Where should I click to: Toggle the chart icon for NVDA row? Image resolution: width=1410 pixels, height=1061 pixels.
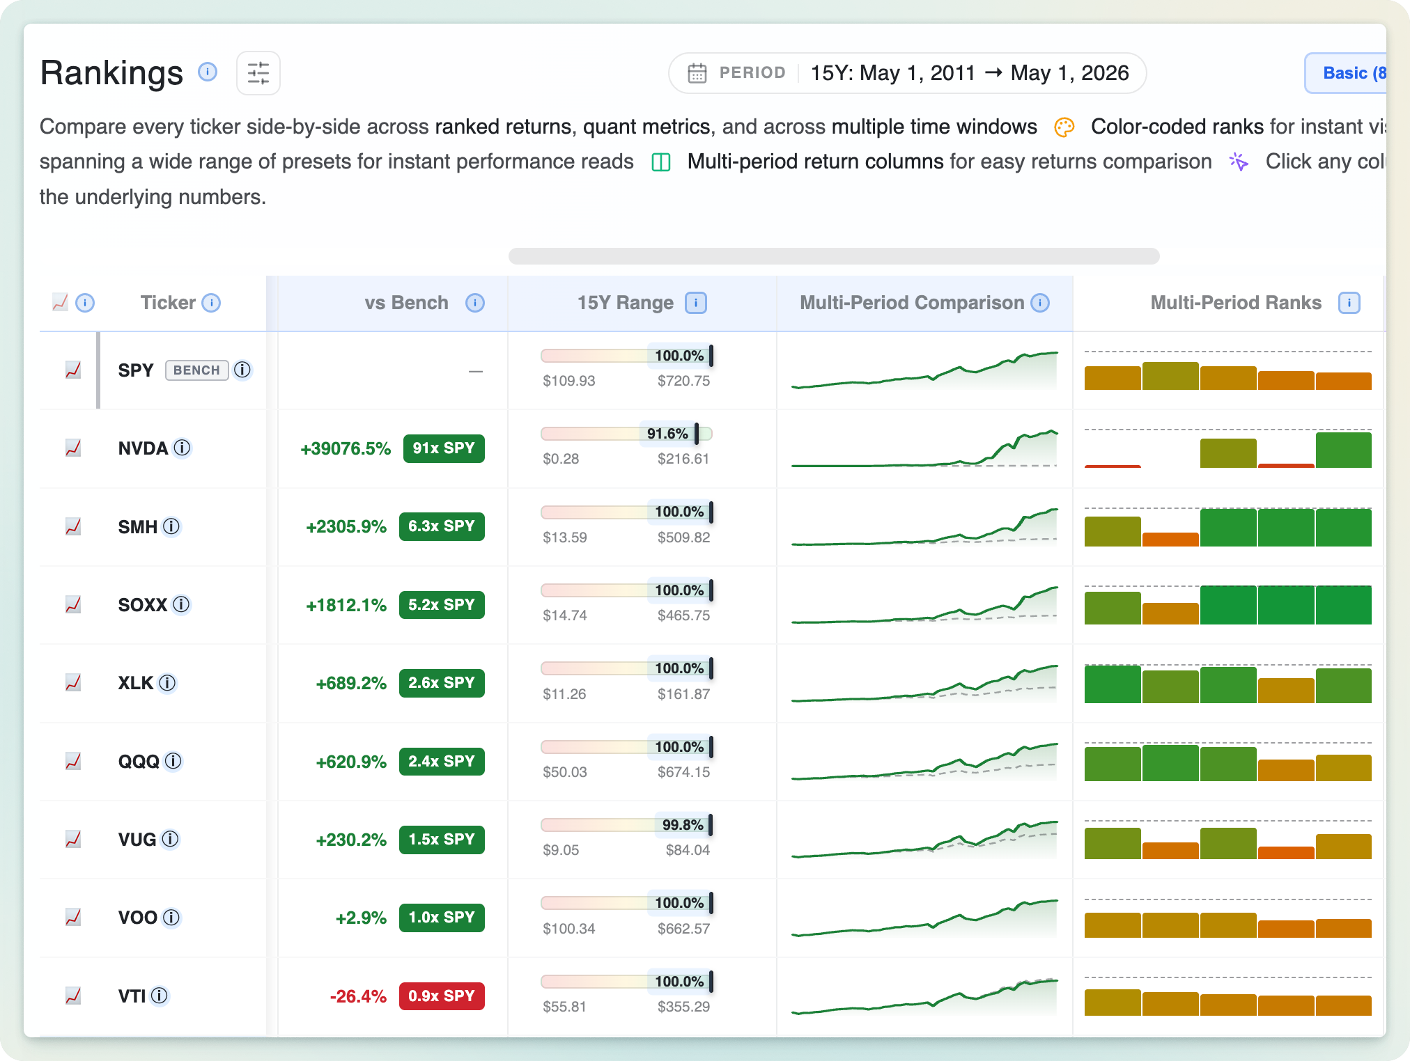click(73, 448)
